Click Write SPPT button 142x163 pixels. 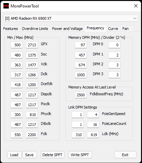pos(80,155)
